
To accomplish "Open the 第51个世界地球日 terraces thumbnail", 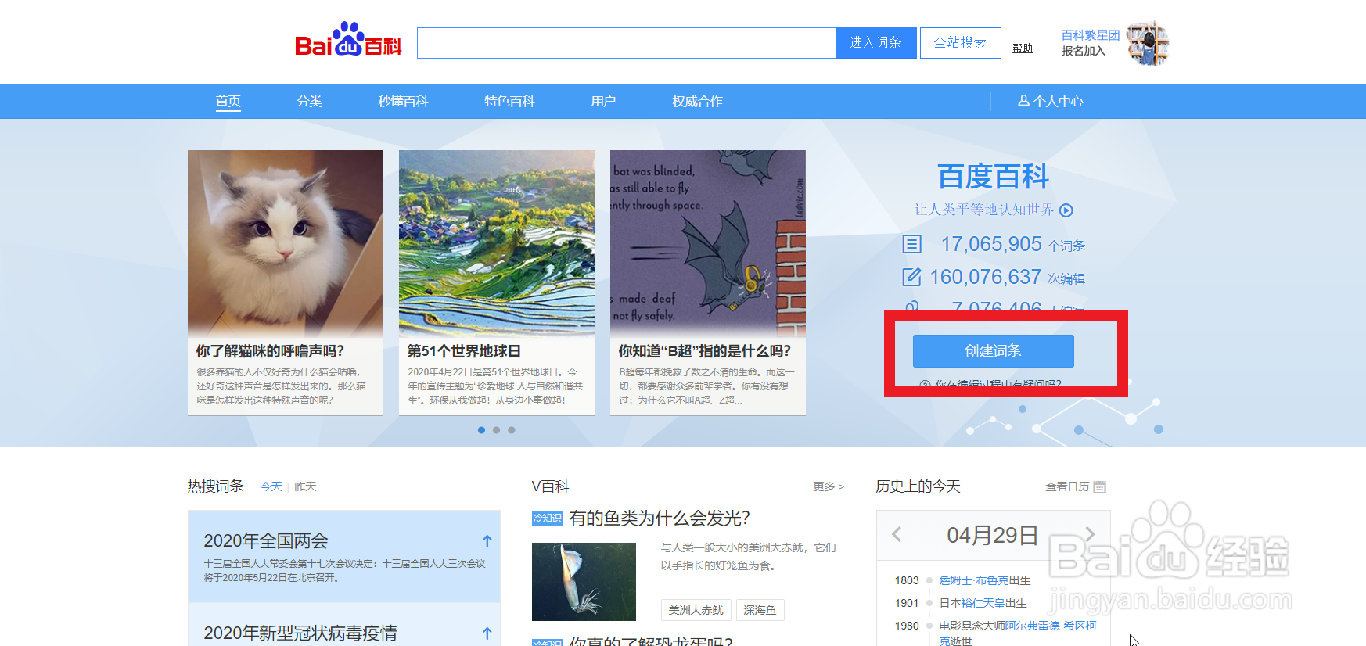I will (497, 243).
